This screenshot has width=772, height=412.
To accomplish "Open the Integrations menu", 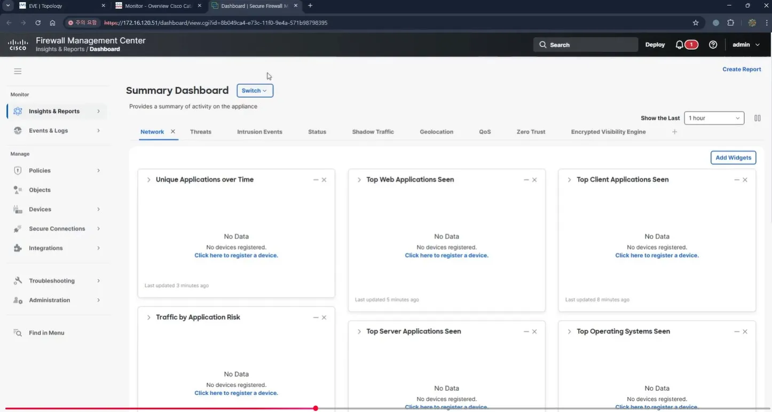I will click(x=57, y=248).
